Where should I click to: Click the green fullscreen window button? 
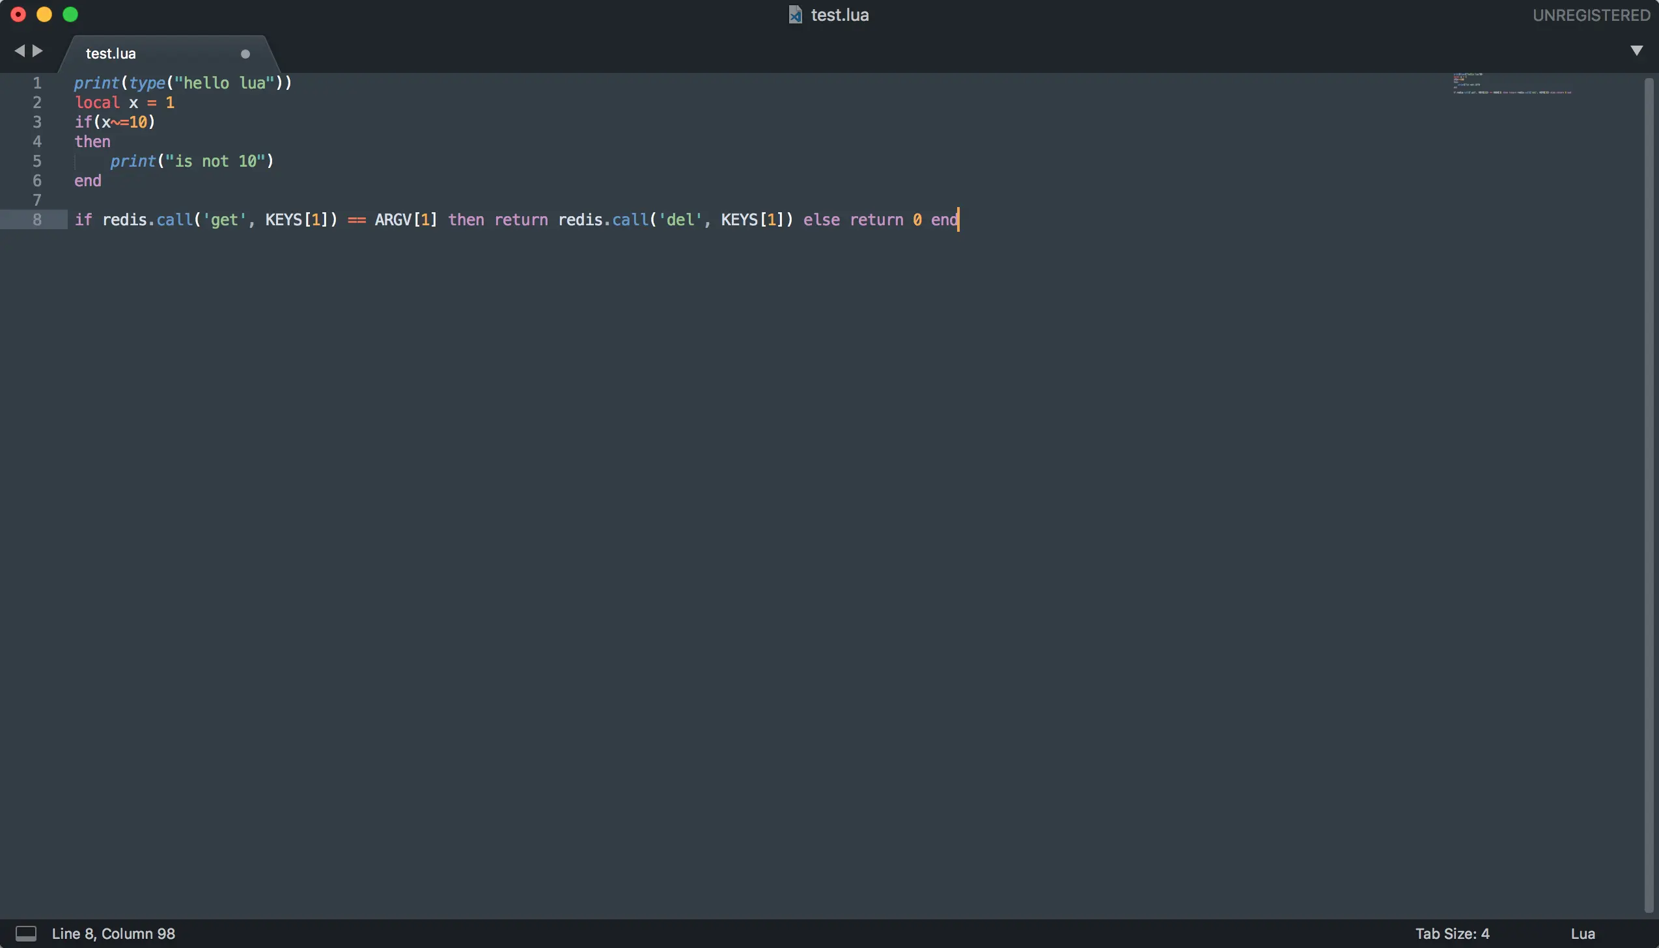(70, 14)
